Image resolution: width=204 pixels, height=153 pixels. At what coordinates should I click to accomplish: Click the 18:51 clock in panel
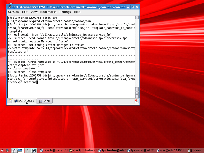(x=197, y=150)
